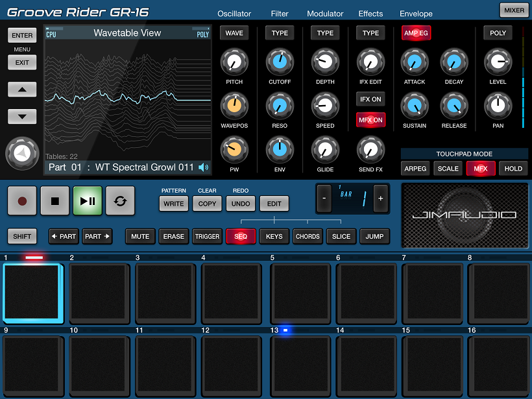Click the EXIT menu button
The height and width of the screenshot is (399, 532).
pos(22,62)
